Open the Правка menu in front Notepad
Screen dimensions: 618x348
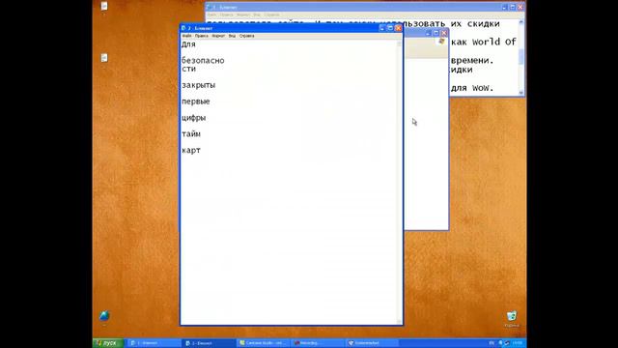point(202,36)
